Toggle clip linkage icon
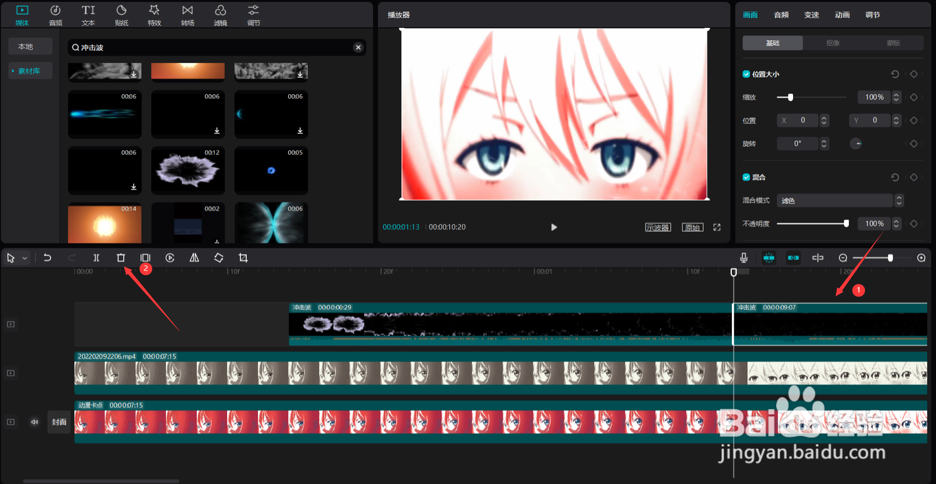This screenshot has width=936, height=484. 794,258
